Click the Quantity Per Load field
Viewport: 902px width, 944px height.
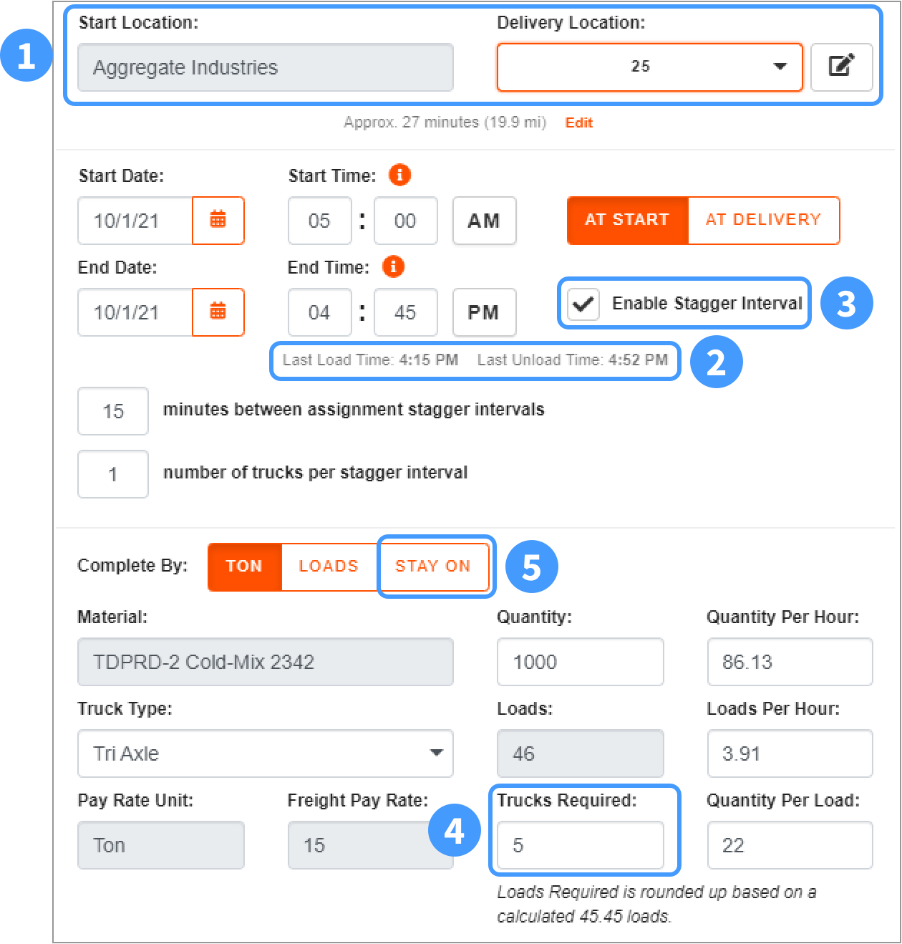pyautogui.click(x=790, y=845)
